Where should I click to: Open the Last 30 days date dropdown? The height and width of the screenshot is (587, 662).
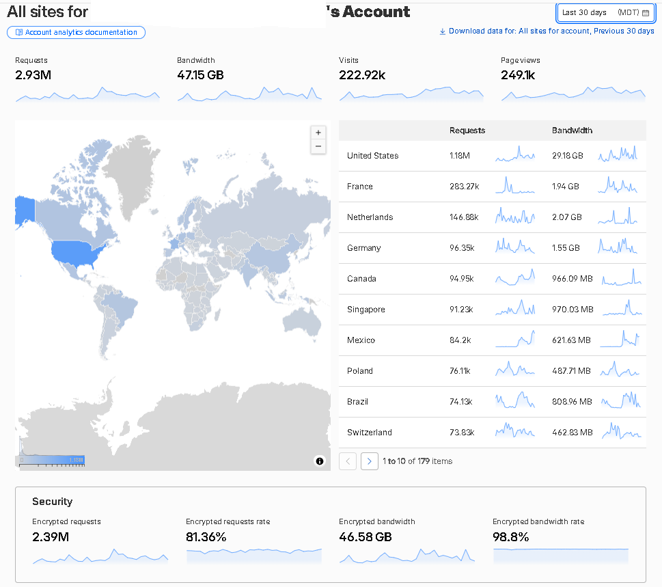point(605,13)
